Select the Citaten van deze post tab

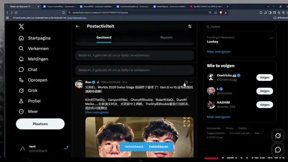pos(23,7)
